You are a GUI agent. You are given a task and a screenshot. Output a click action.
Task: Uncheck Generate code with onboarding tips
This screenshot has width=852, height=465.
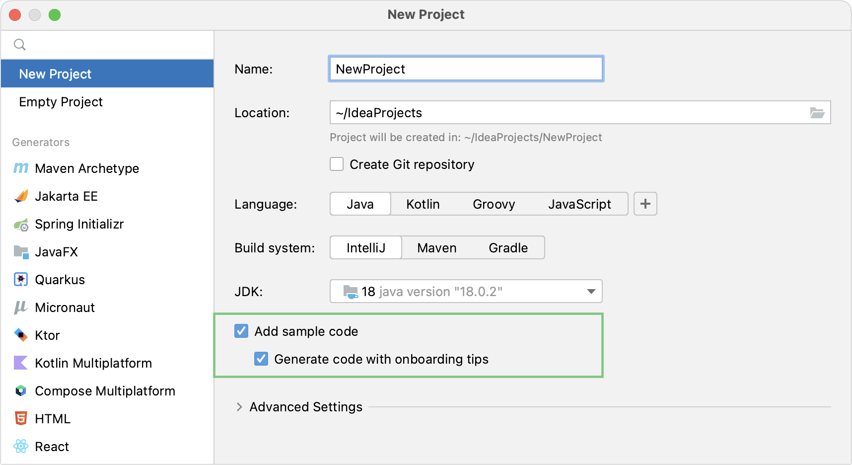[261, 359]
